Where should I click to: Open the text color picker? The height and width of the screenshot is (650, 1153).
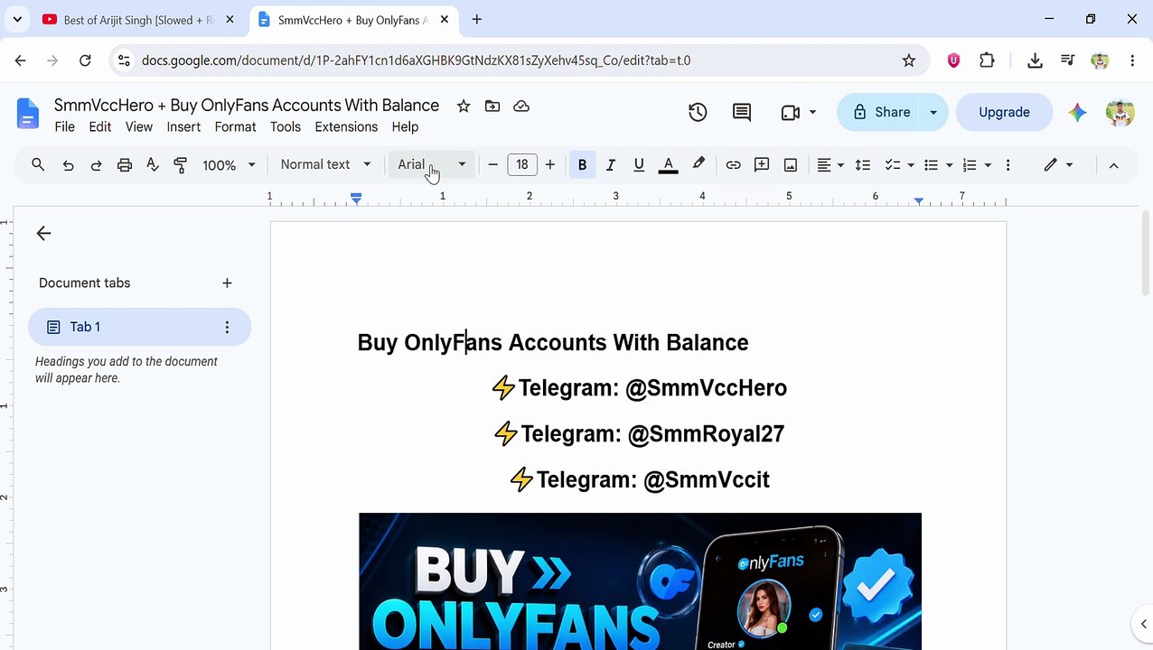(x=669, y=164)
